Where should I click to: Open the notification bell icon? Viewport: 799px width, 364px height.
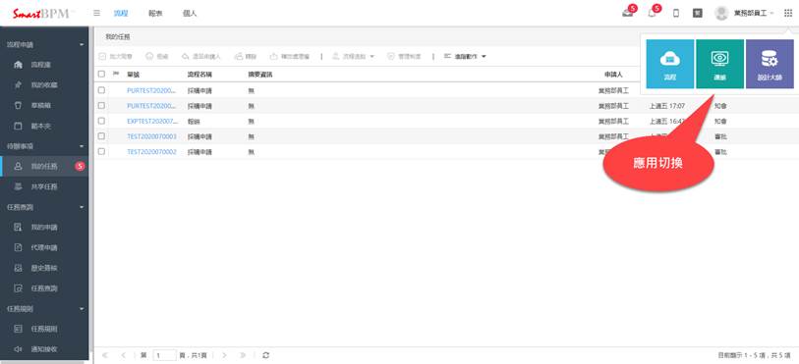pos(652,13)
